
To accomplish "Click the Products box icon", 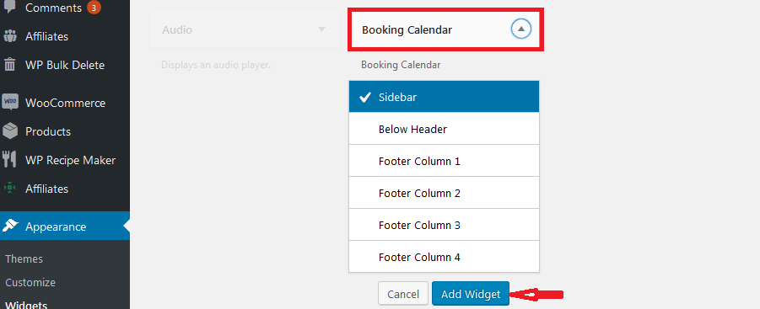I will pos(9,131).
